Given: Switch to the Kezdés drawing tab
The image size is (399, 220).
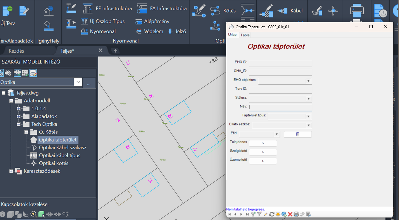Looking at the screenshot, I should click(16, 51).
